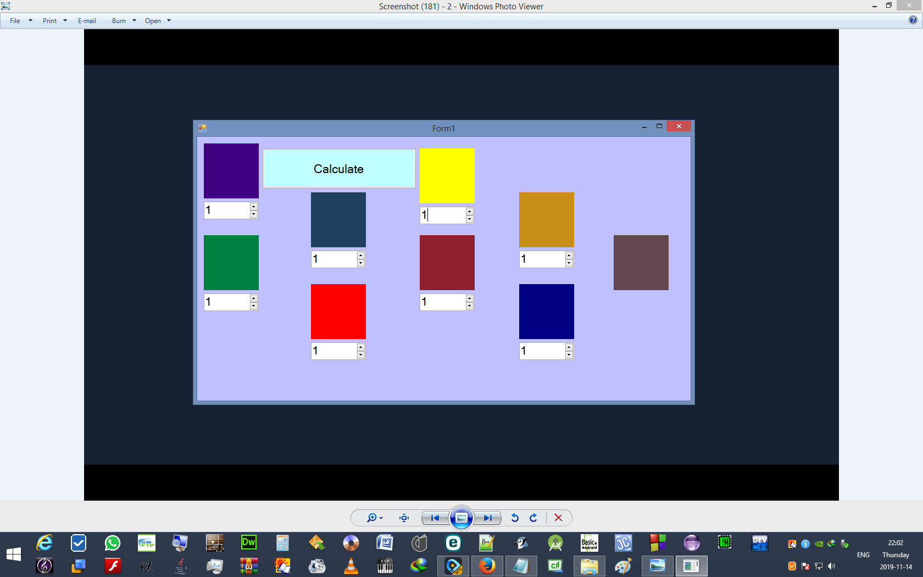This screenshot has height=577, width=923.
Task: Increase the value under the slate blue square
Action: point(361,255)
